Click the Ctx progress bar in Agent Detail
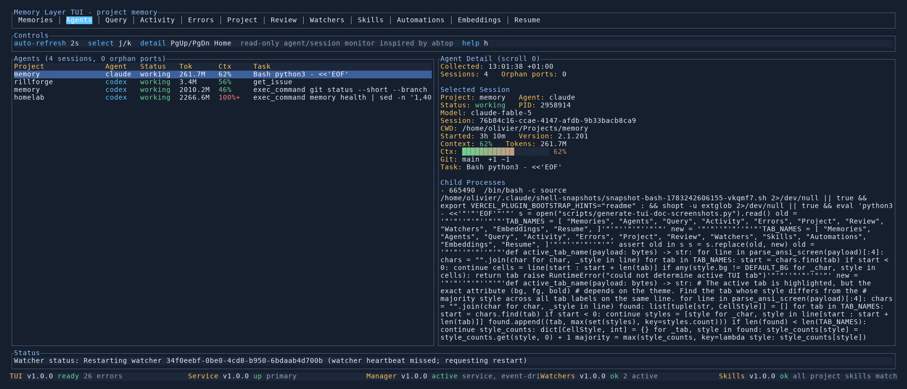 click(x=505, y=151)
